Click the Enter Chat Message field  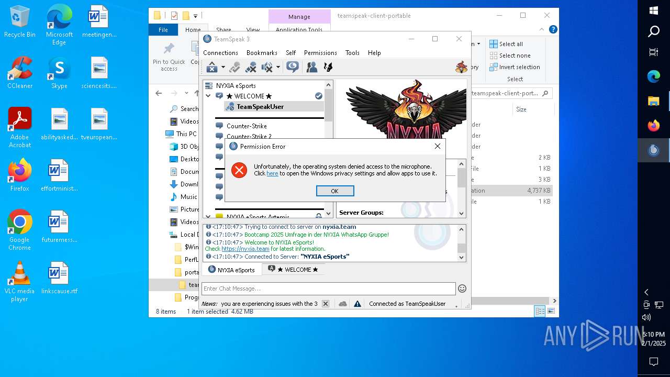(x=328, y=289)
